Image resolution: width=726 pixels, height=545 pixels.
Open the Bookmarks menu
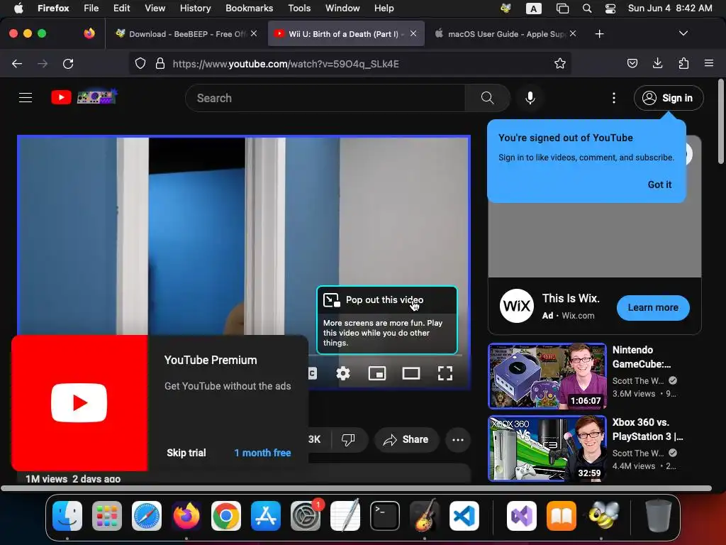click(x=249, y=8)
